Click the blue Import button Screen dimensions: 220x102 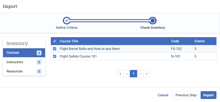point(209,95)
